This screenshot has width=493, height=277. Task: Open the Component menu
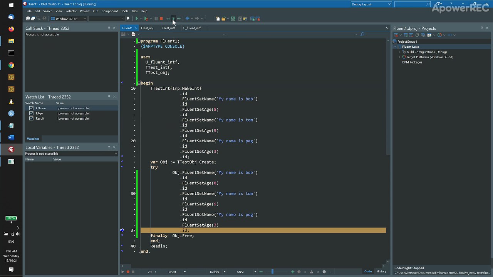point(109,11)
